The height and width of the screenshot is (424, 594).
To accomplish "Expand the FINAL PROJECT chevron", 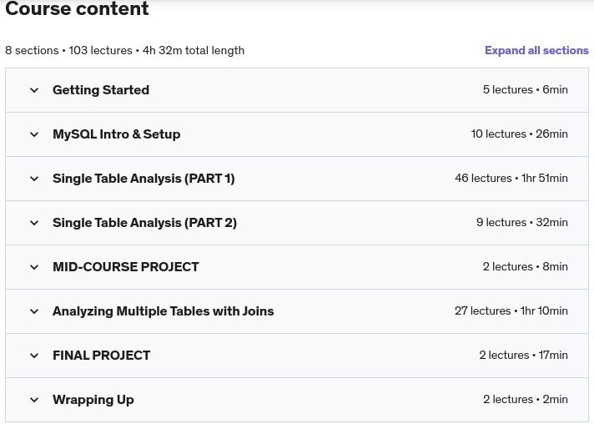I will [34, 356].
